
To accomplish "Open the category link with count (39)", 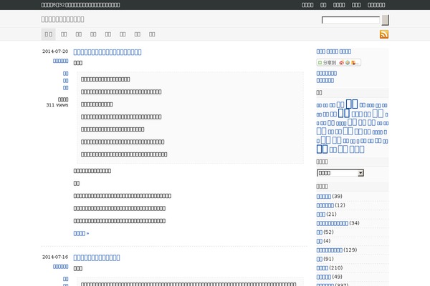I will click(324, 197).
